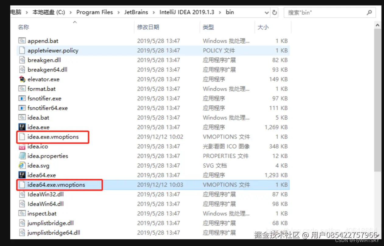Viewport: 384px width, 246px height.
Task: Click the appletviewer.policy file icon
Action: [22, 51]
